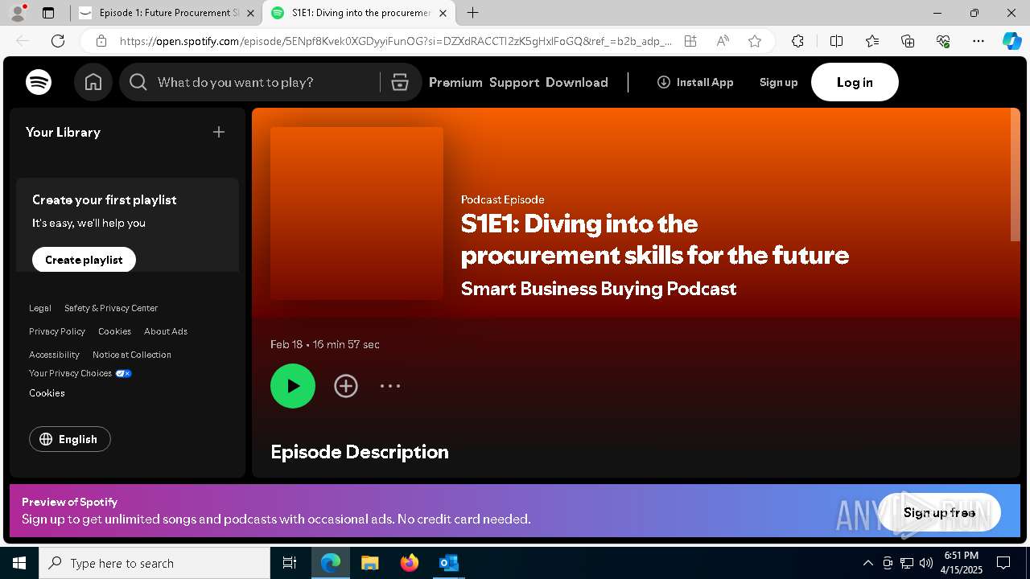The width and height of the screenshot is (1030, 579).
Task: Click Sign up link
Action: coord(778,82)
